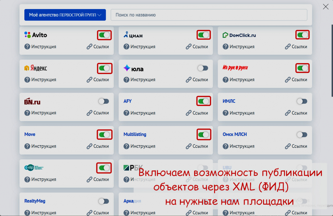
Task: Click the Юла logo
Action: (133, 68)
